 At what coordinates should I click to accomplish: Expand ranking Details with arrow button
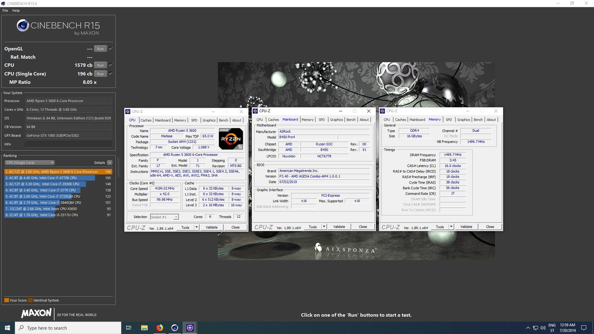pos(110,163)
